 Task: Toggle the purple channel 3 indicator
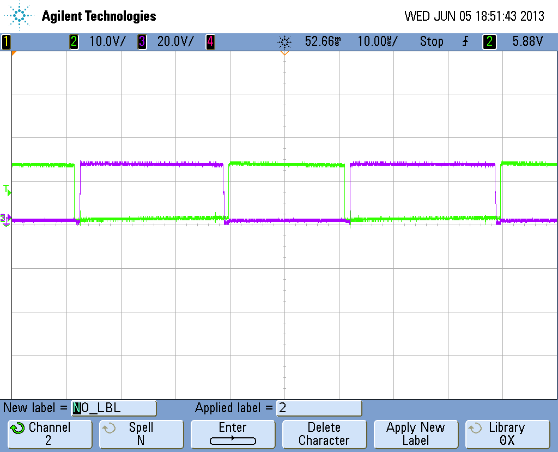pyautogui.click(x=142, y=41)
